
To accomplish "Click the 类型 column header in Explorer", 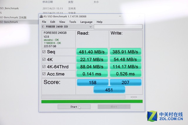I will point(71,2).
